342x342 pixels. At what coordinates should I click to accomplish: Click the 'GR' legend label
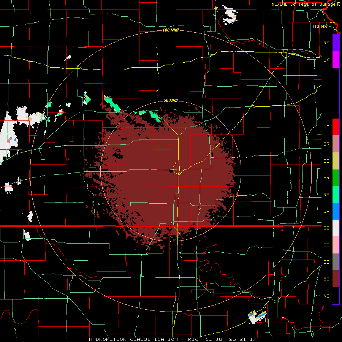(x=326, y=144)
